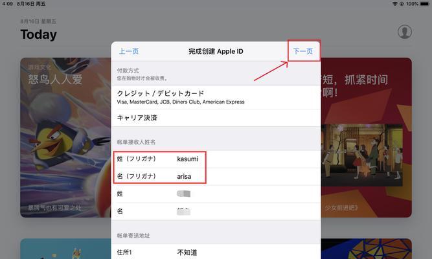The width and height of the screenshot is (432, 259).
Task: Tap the 姓 last name field
Action: pyautogui.click(x=216, y=194)
